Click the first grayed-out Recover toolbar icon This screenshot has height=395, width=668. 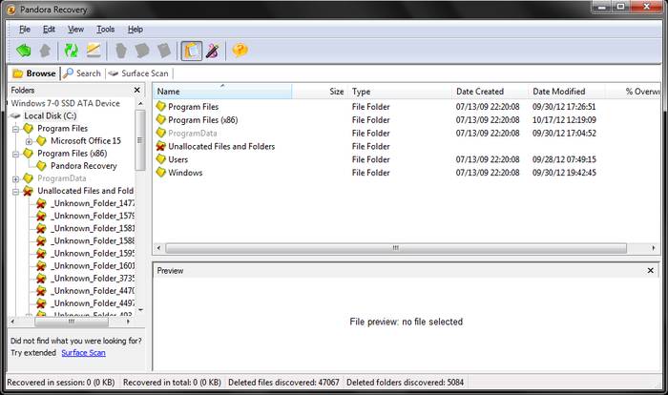click(121, 51)
